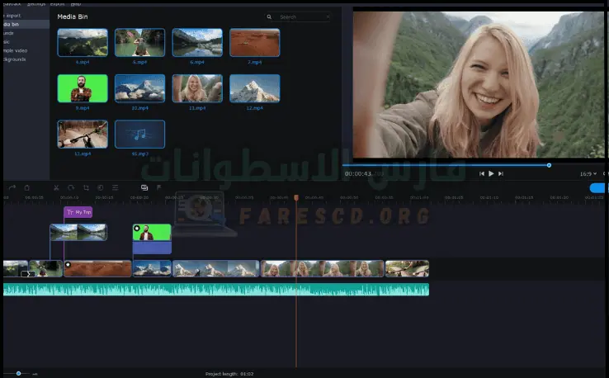This screenshot has height=378, width=609.
Task: Open the Export menu
Action: (x=57, y=3)
